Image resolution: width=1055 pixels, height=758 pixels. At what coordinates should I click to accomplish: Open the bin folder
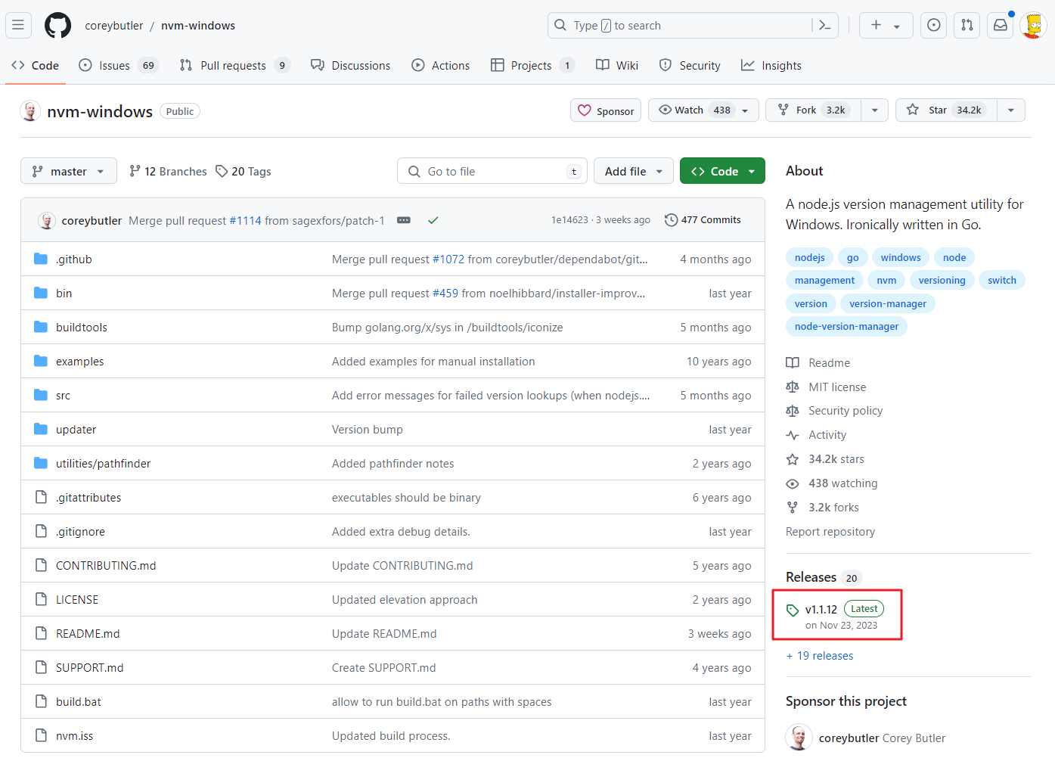tap(64, 294)
